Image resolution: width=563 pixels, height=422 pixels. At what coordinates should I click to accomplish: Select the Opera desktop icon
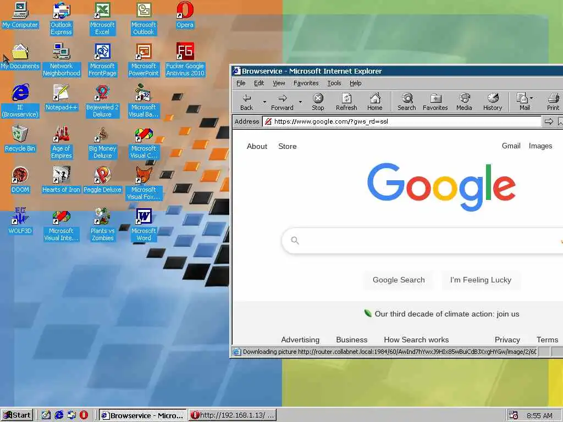tap(185, 15)
